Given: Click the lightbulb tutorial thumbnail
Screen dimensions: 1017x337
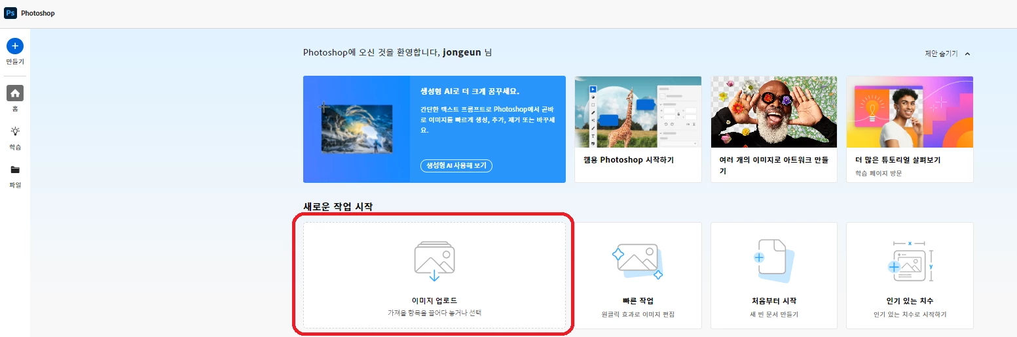Looking at the screenshot, I should [910, 112].
